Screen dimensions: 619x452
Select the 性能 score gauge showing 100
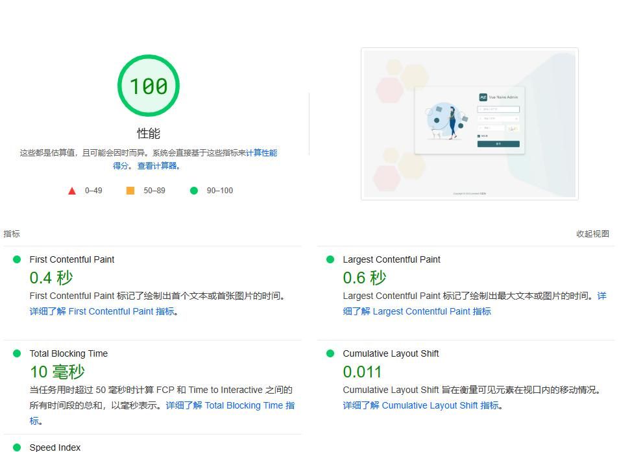coord(148,85)
